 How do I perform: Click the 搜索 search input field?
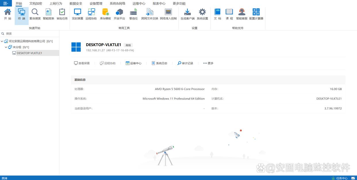point(30,33)
